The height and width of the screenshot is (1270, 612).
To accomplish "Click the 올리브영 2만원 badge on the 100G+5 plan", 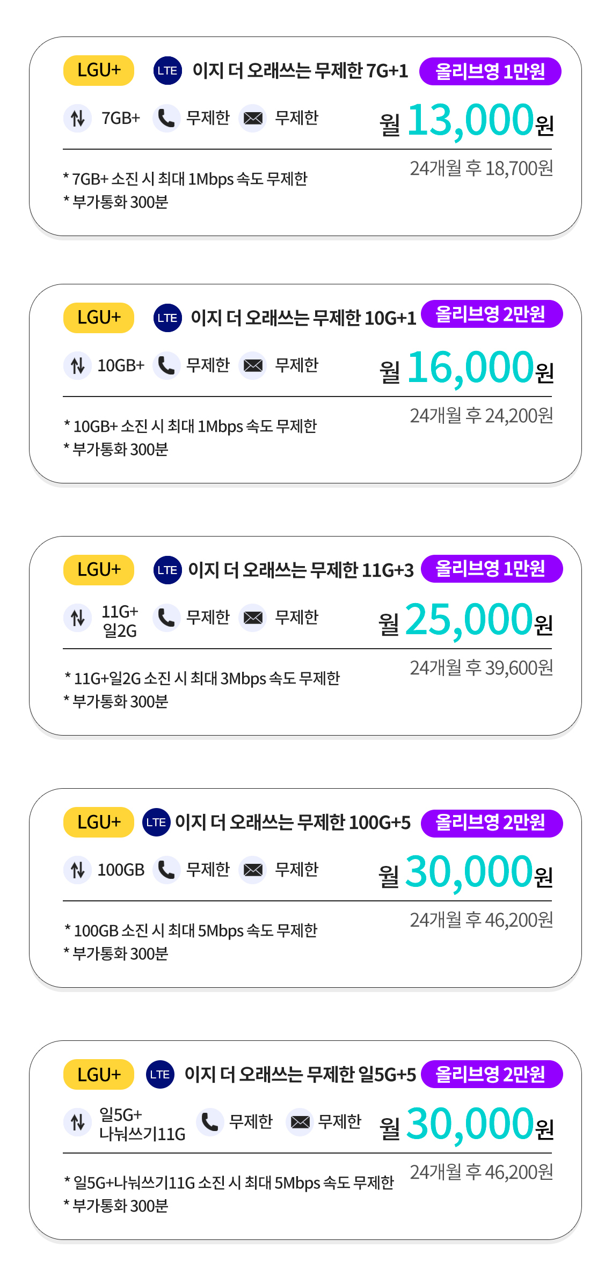I will point(492,823).
